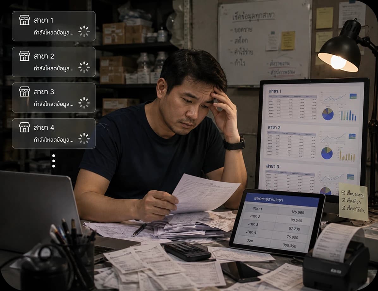
Task: Click the สาขา 3 heading on the monitor
Action: click(x=272, y=166)
